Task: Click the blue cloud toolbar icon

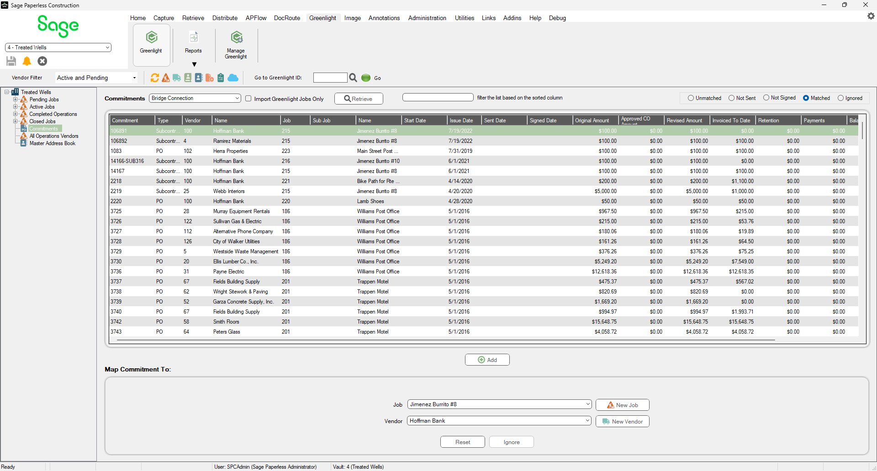Action: pyautogui.click(x=233, y=78)
